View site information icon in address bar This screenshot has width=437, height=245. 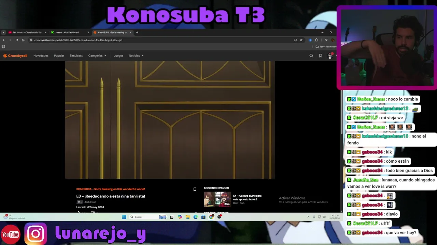click(31, 40)
